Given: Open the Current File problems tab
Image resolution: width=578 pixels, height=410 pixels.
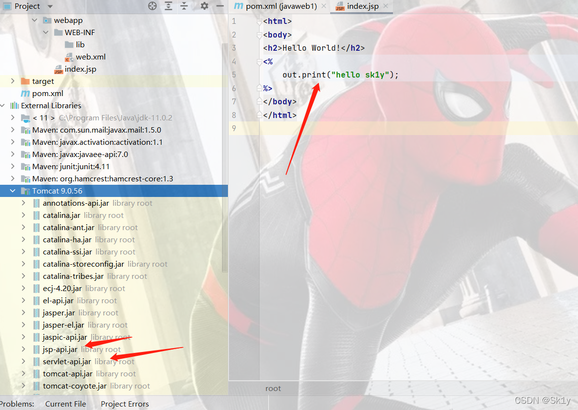Looking at the screenshot, I should click(66, 404).
